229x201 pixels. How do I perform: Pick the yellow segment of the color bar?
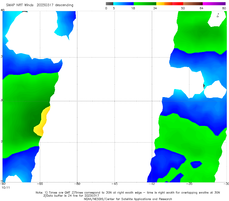[160, 4]
